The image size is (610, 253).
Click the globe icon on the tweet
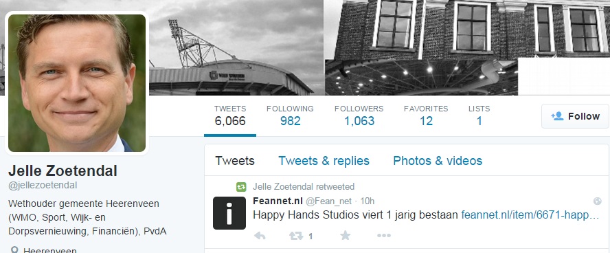597,201
